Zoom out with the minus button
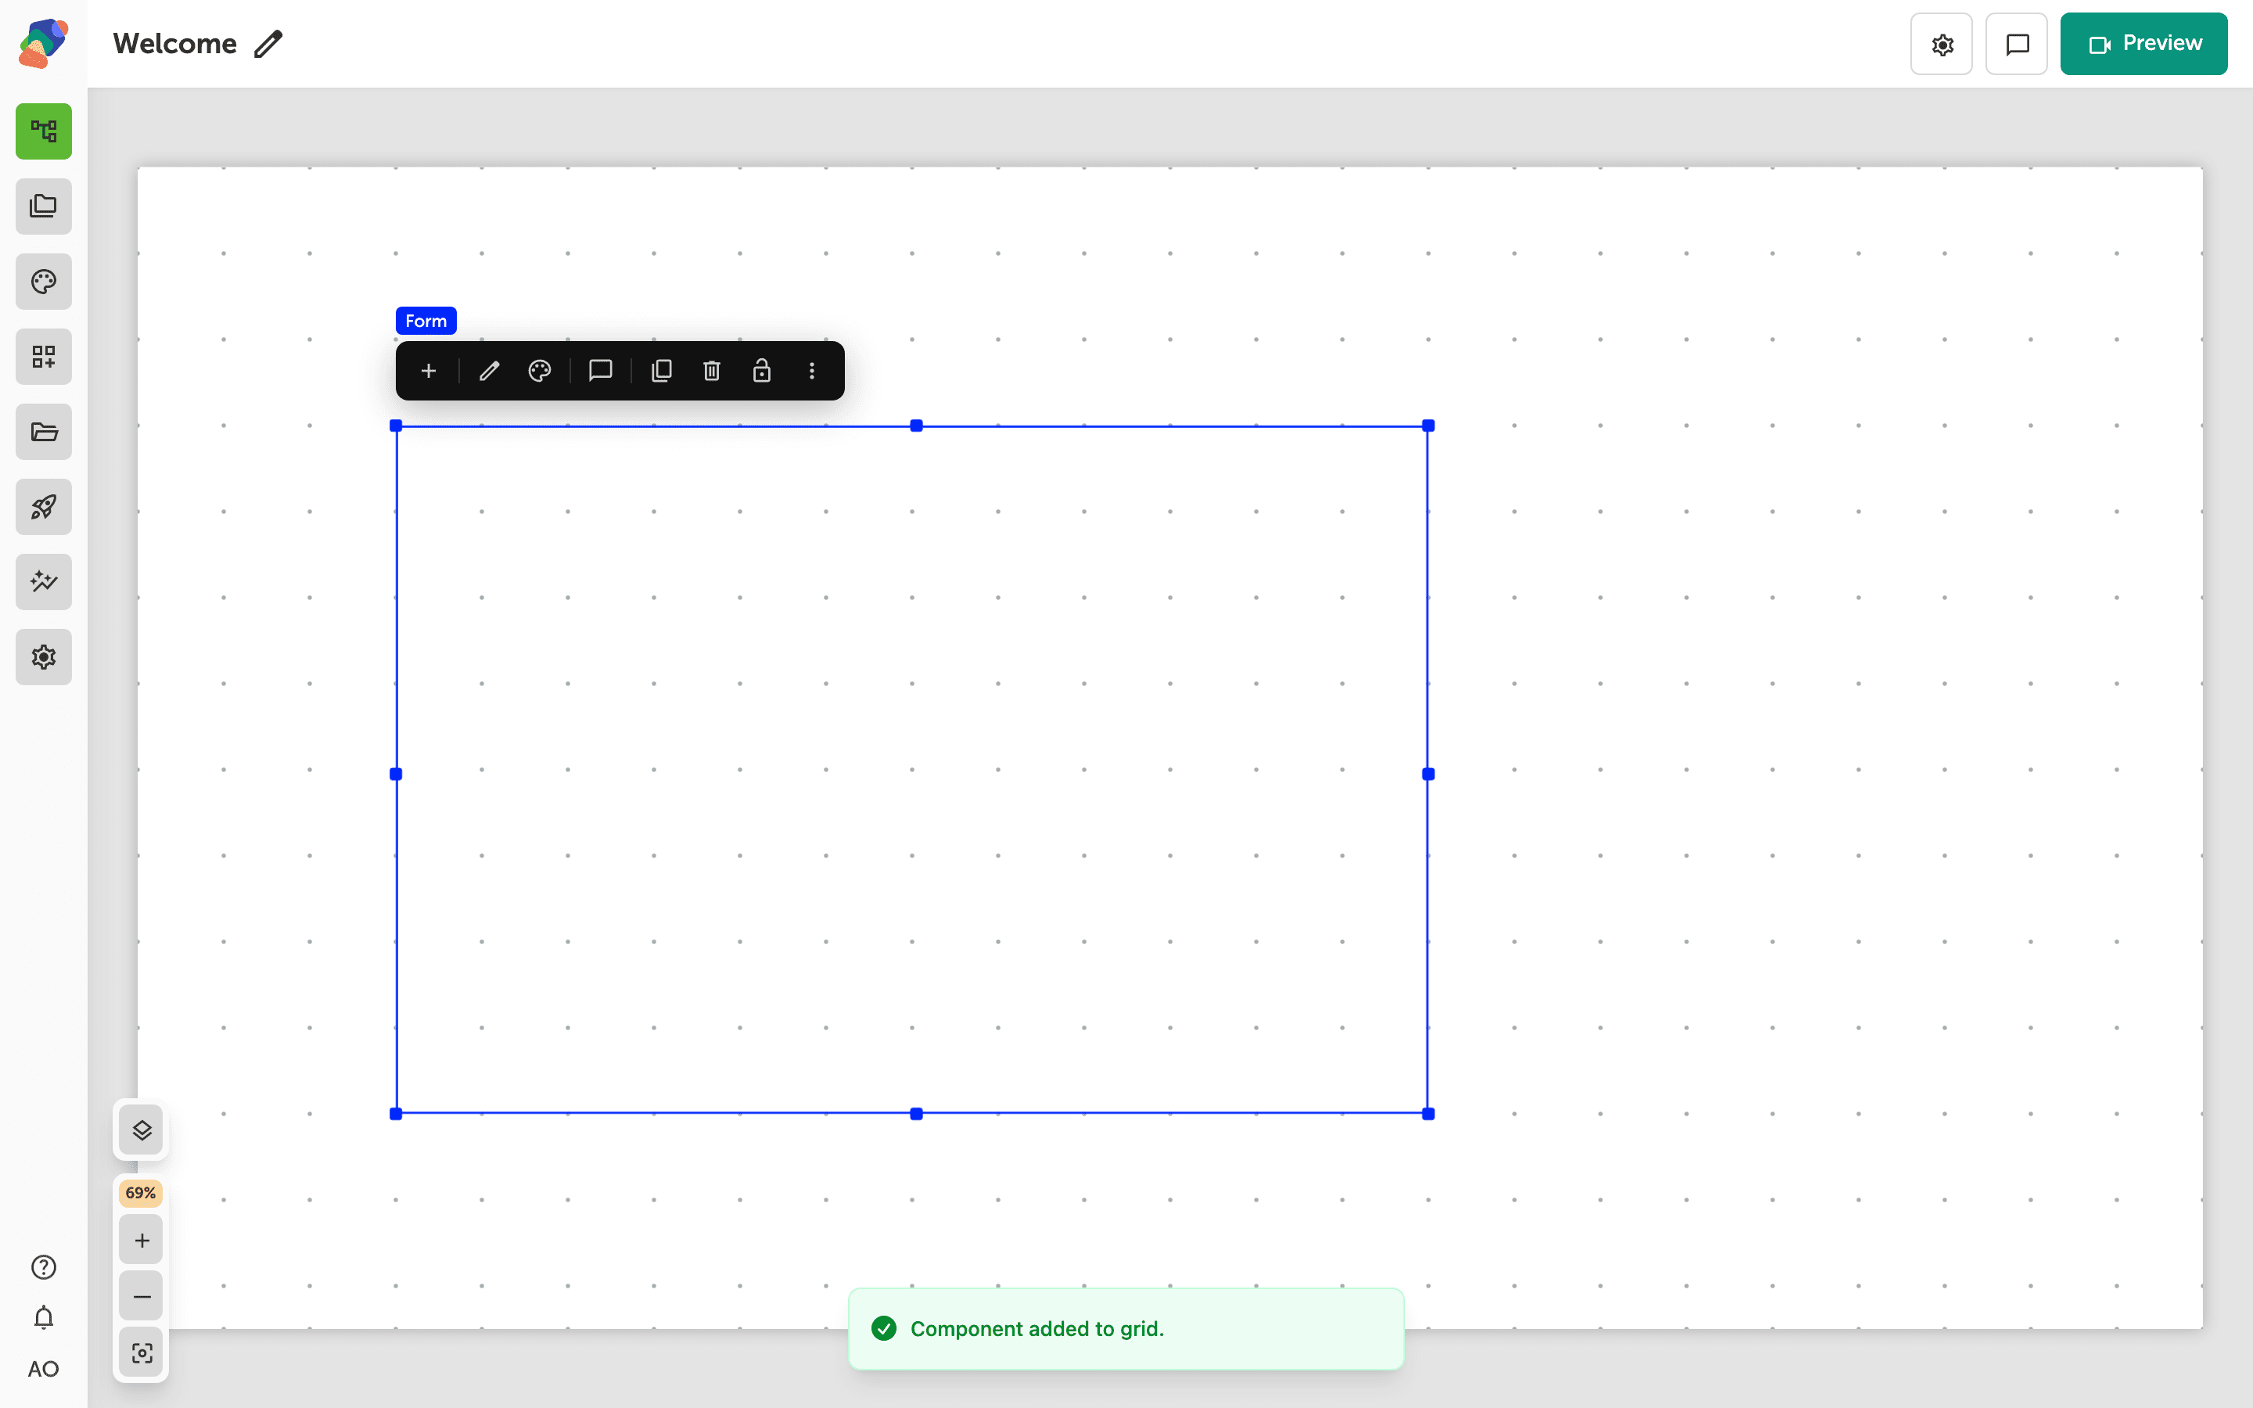The image size is (2253, 1408). [142, 1296]
